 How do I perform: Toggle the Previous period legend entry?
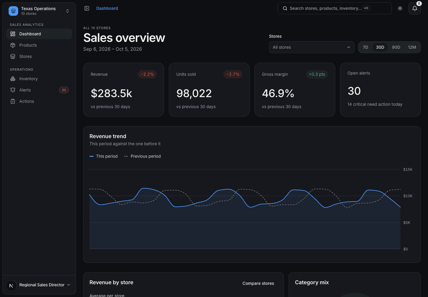coord(142,156)
